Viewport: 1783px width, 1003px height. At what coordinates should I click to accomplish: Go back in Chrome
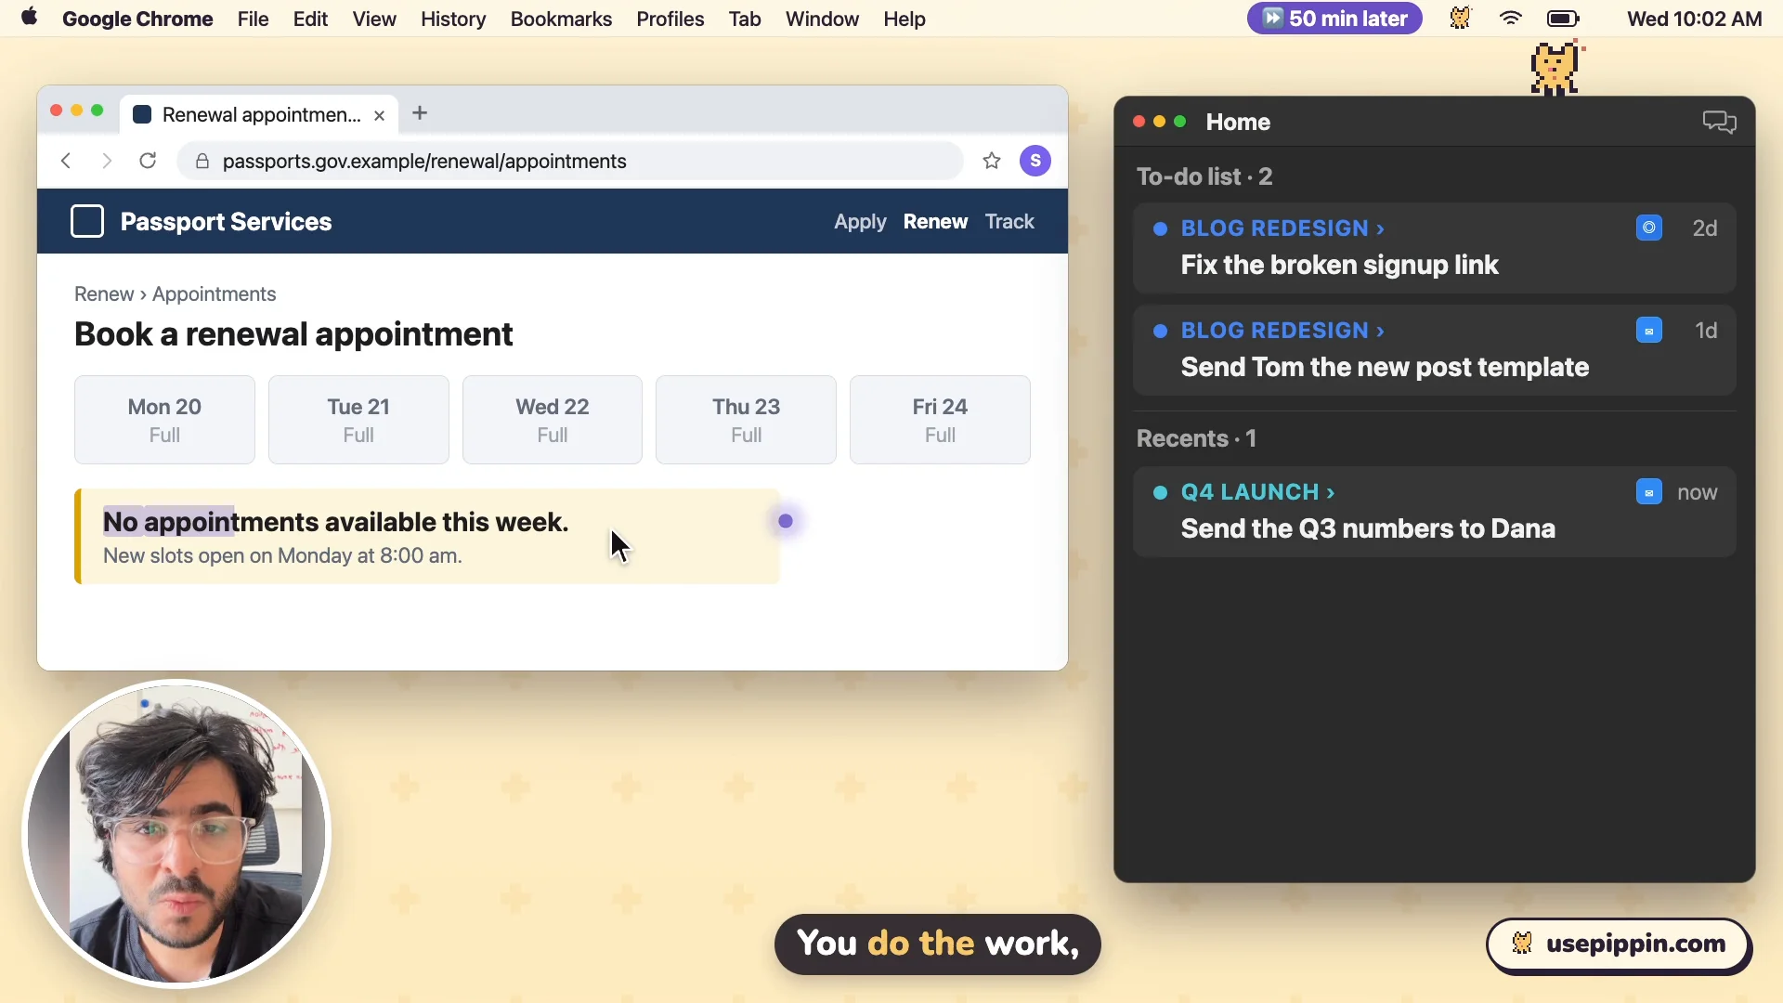coord(66,161)
